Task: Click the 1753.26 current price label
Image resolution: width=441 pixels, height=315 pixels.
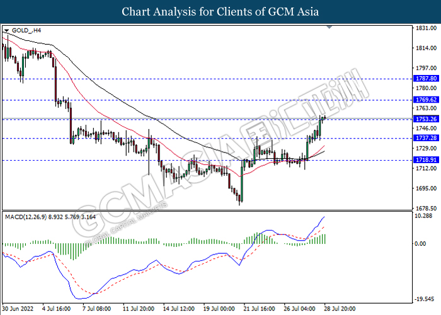Action: pyautogui.click(x=426, y=119)
